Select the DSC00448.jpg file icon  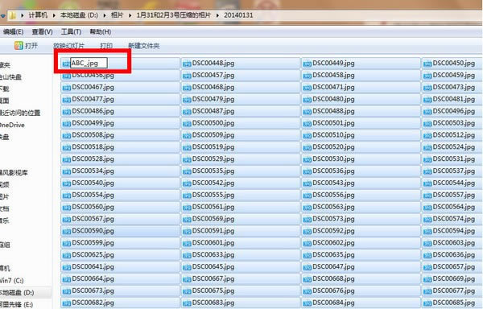(187, 64)
